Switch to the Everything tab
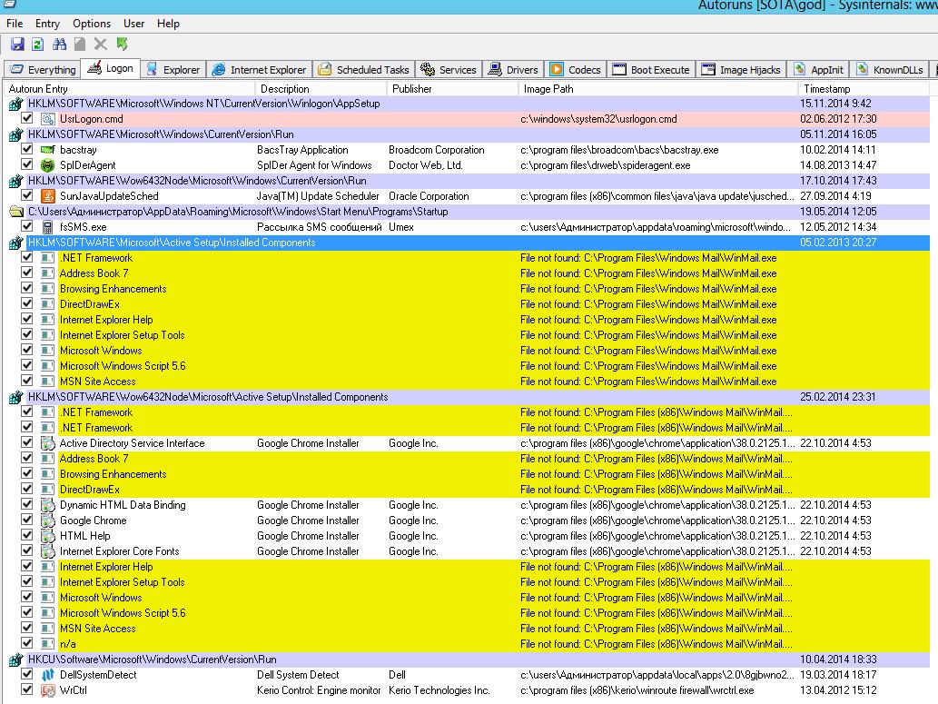The height and width of the screenshot is (704, 938). point(43,69)
